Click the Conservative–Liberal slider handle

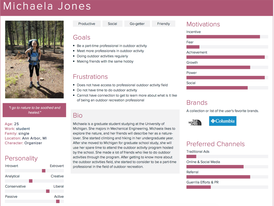point(48,191)
